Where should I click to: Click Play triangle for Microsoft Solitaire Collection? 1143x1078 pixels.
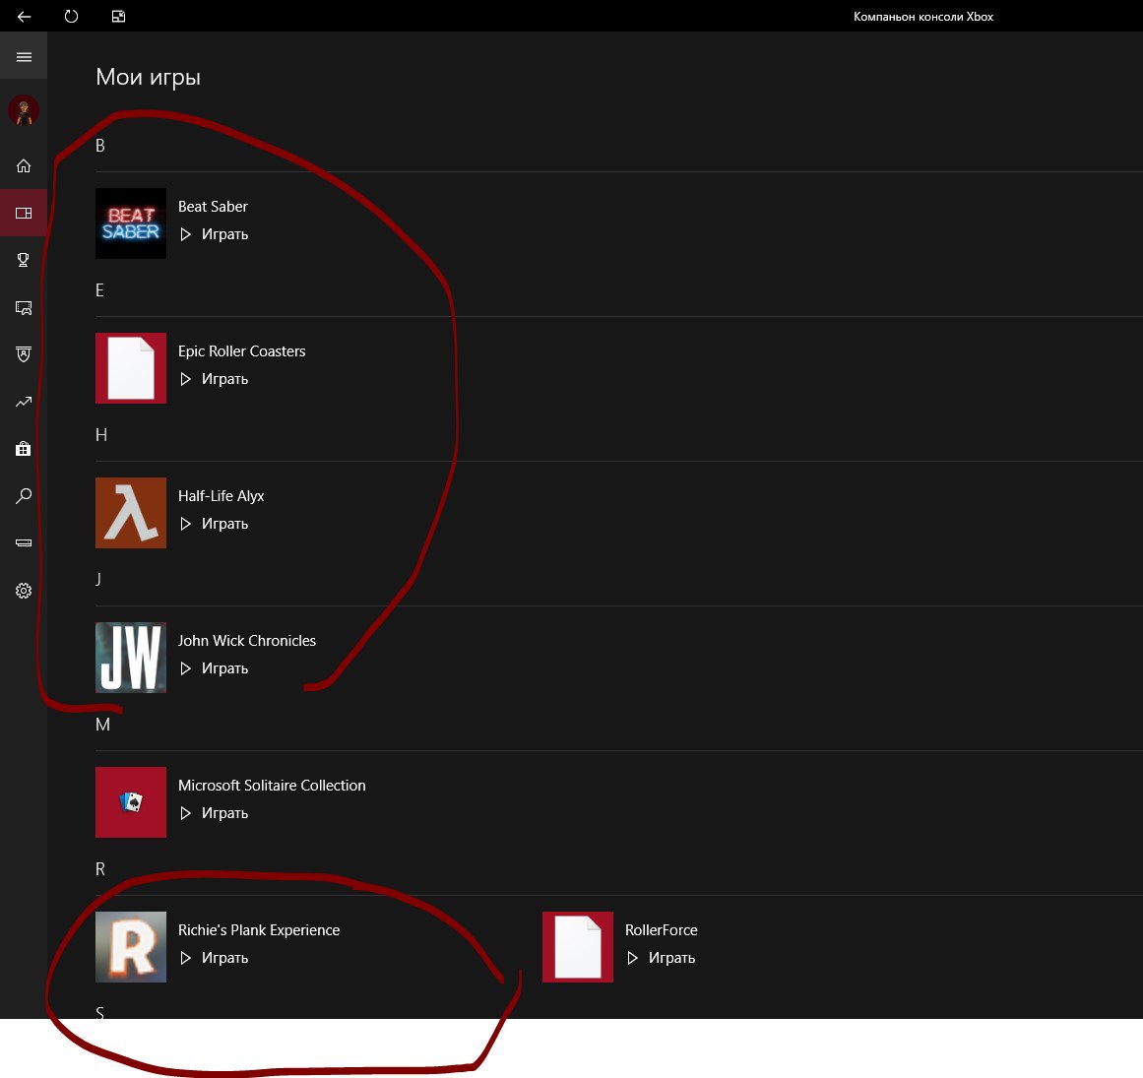[x=186, y=813]
